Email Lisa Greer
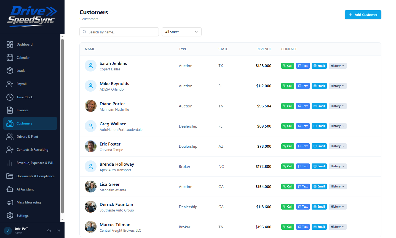396x238 pixels. click(x=319, y=186)
